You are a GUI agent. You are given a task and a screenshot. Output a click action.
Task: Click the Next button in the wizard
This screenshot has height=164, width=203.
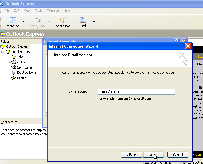[x=153, y=154]
